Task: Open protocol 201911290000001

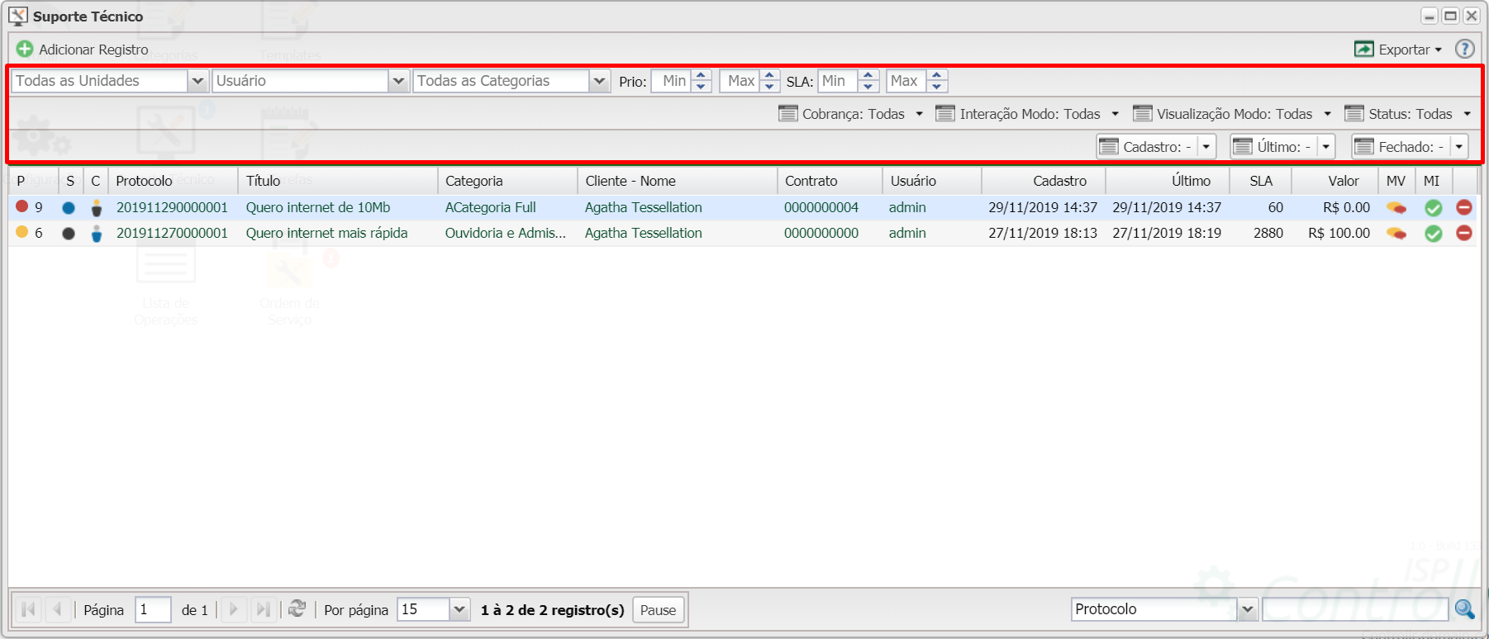Action: pos(172,207)
